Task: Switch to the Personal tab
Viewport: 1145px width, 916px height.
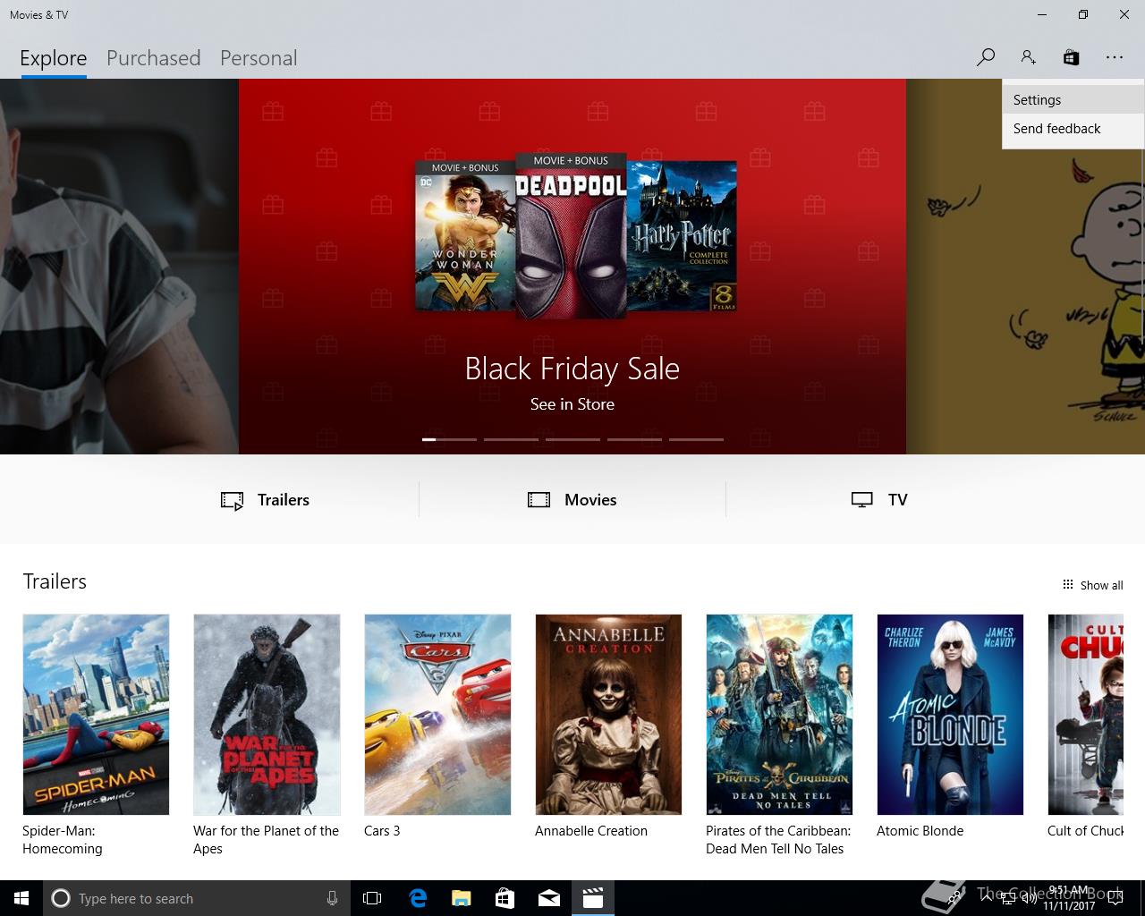Action: click(x=259, y=58)
